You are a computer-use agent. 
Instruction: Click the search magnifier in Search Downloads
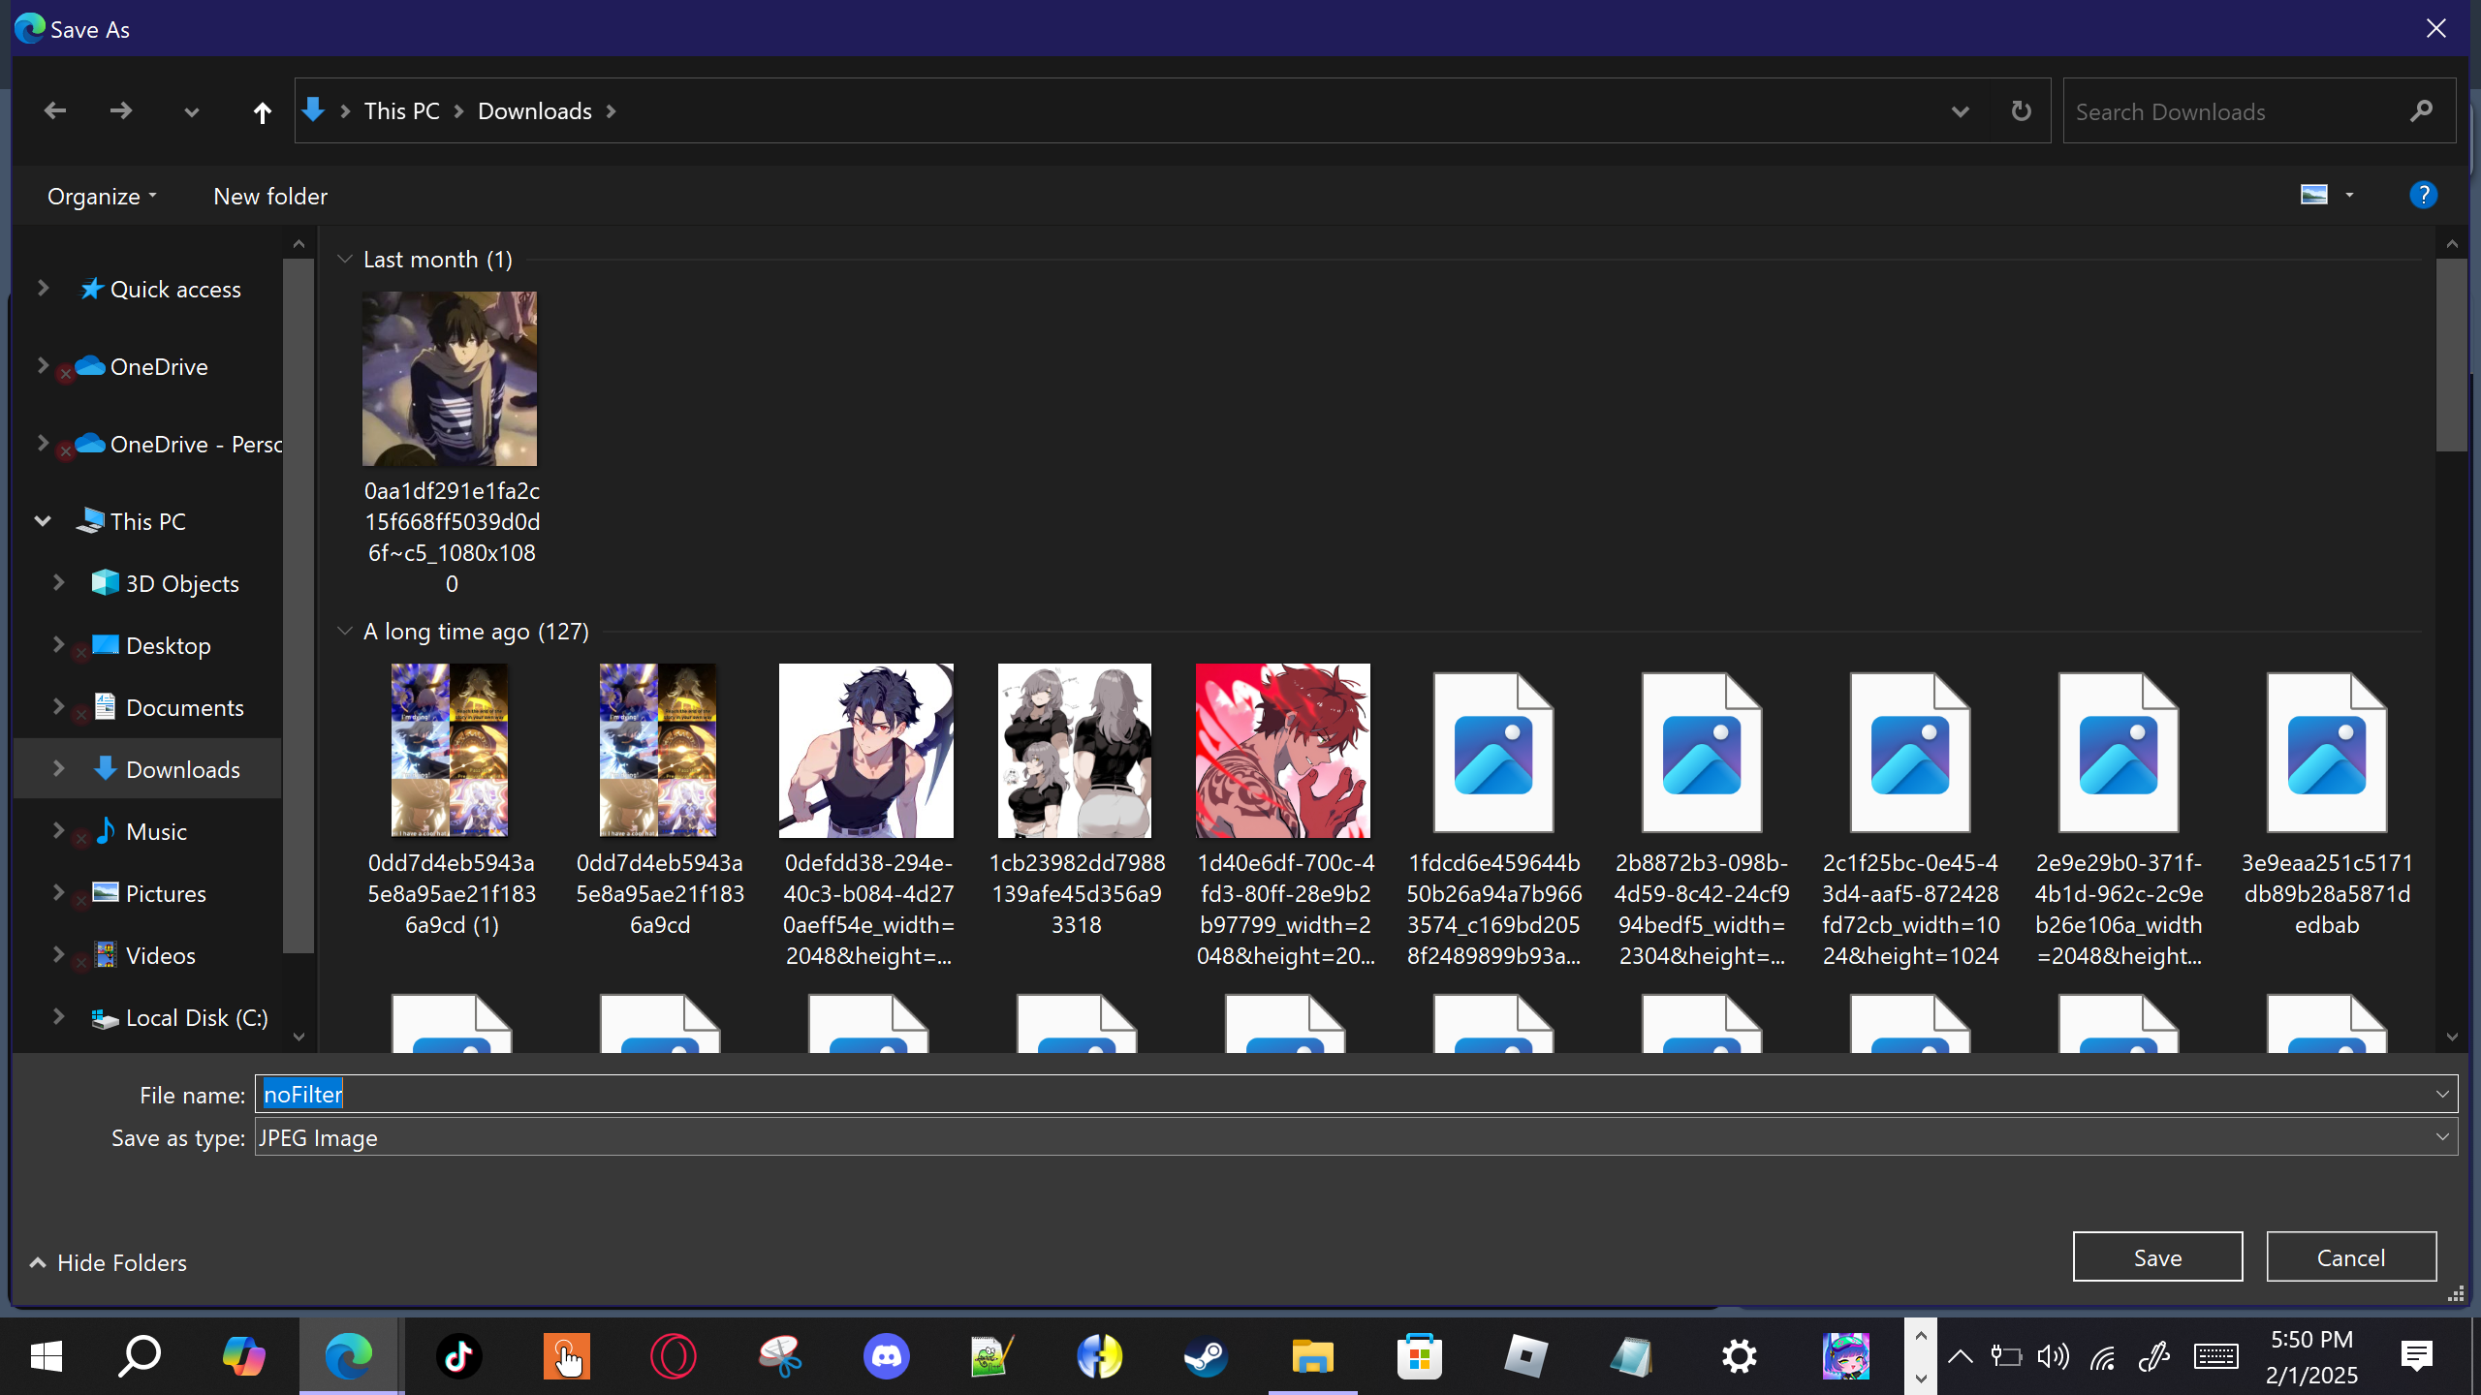click(x=2421, y=111)
